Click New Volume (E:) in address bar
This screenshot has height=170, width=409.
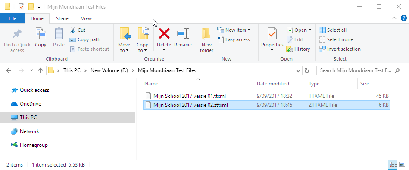click(109, 70)
